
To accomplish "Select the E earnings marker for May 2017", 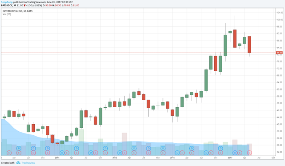I will (249, 153).
